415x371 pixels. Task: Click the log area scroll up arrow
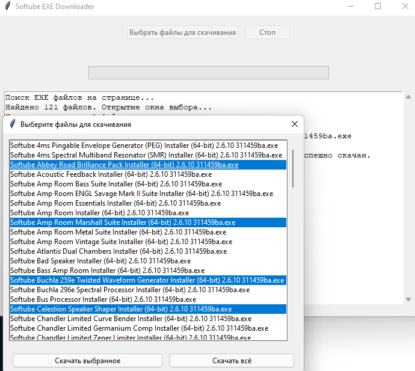pos(408,97)
